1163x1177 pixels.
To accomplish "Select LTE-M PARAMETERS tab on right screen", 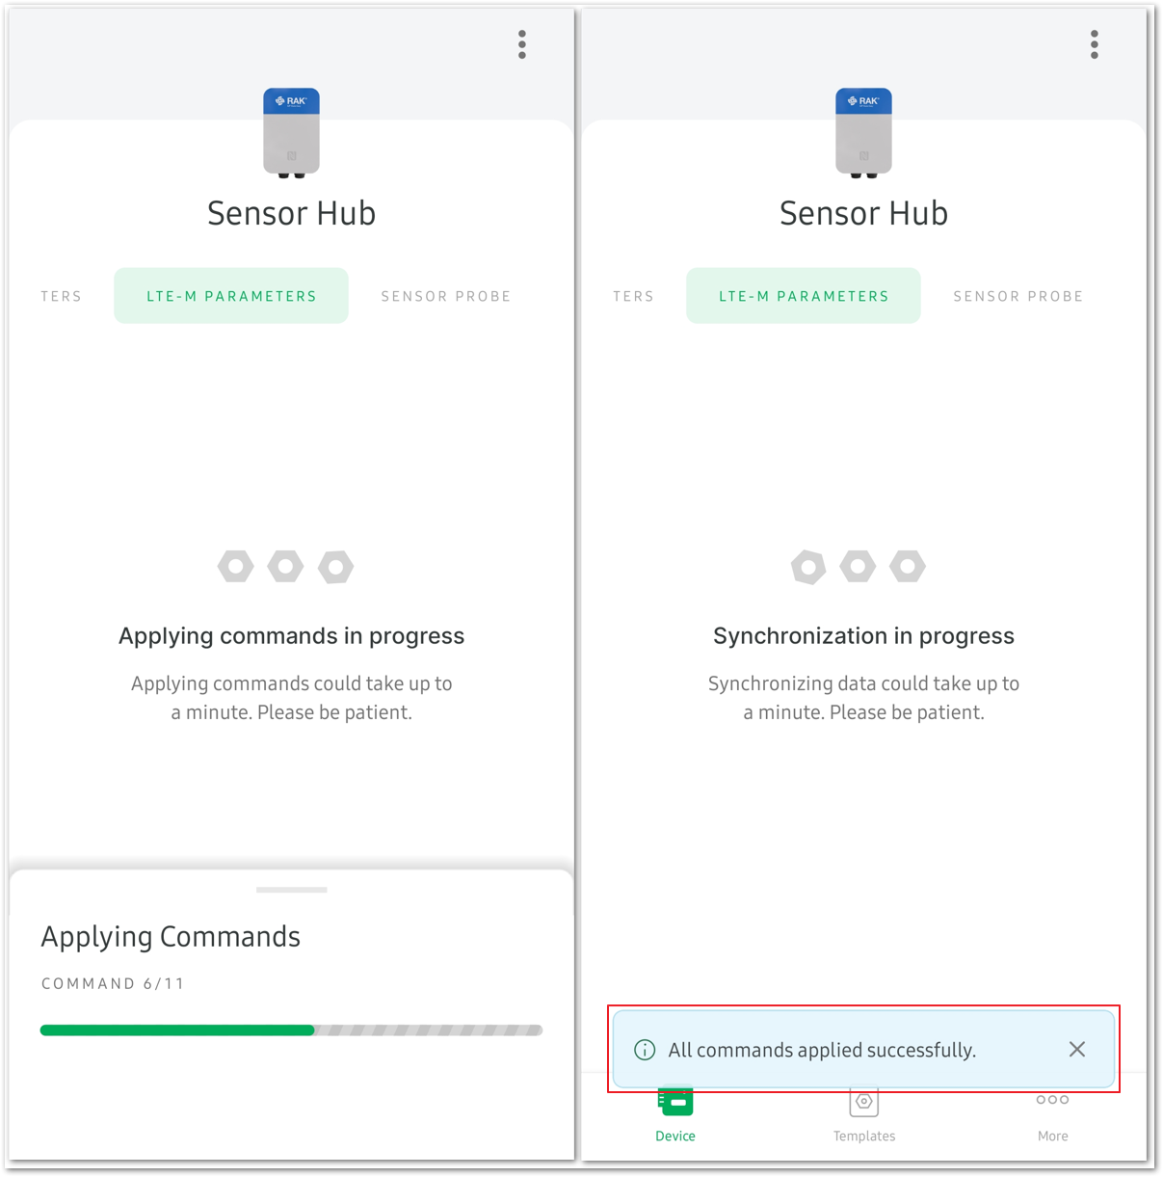I will (804, 296).
